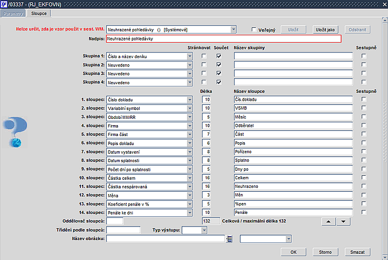The width and height of the screenshot is (388, 260).
Task: Click the Název sloupce field containing %pen
Action: 293,204
